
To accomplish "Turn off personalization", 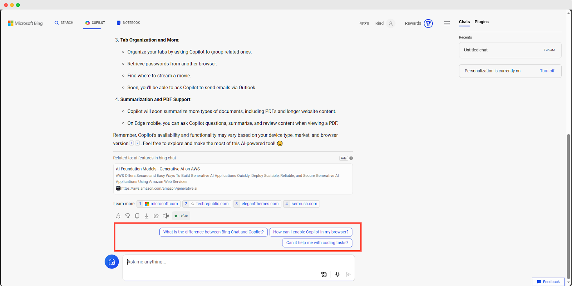I will 547,71.
